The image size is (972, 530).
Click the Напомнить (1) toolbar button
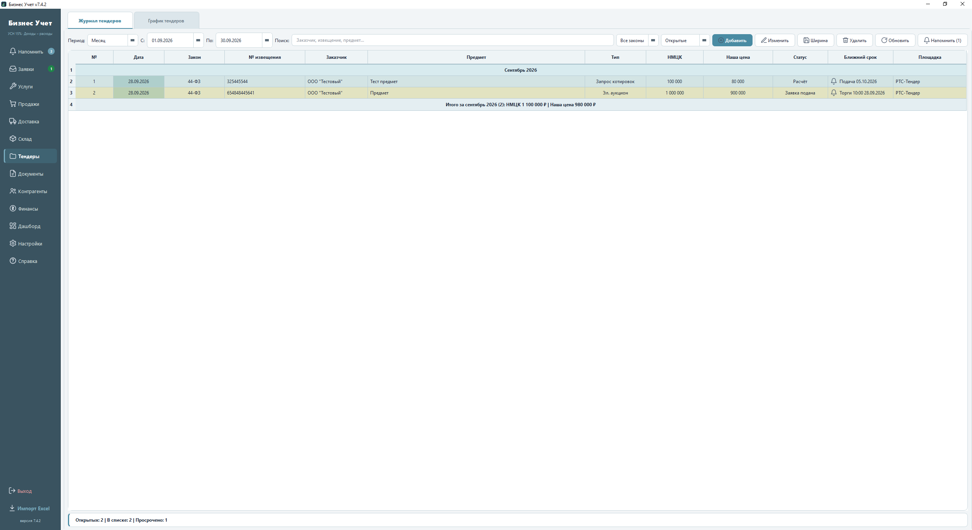click(x=942, y=40)
